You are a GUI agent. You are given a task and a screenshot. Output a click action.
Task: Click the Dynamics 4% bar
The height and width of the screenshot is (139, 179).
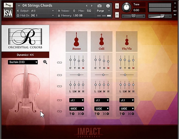coord(25,55)
